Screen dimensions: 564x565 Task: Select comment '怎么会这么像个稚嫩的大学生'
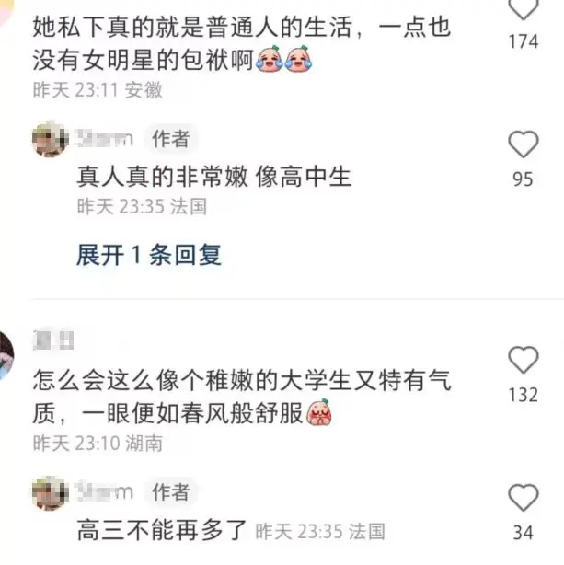[x=241, y=397]
